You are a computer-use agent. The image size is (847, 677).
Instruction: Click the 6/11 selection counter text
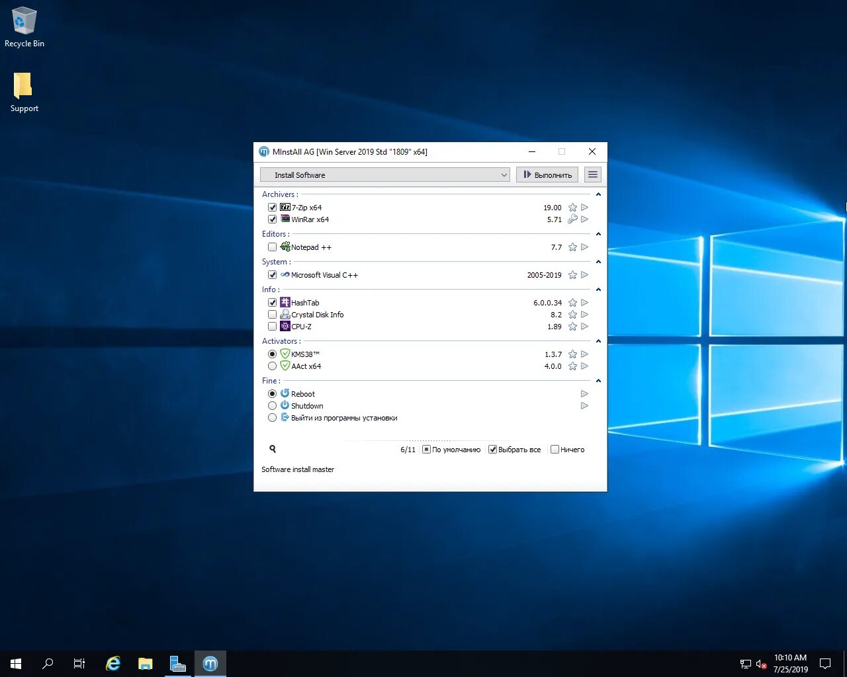pos(408,450)
